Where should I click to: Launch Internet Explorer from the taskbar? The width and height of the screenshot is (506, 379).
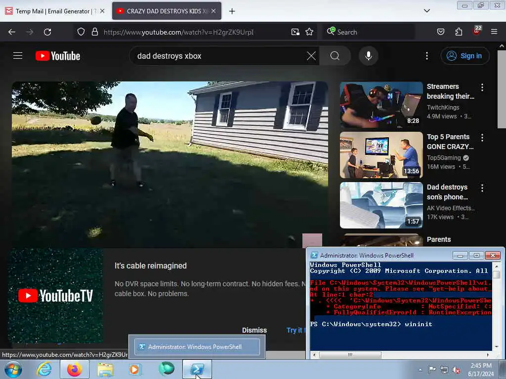(44, 369)
